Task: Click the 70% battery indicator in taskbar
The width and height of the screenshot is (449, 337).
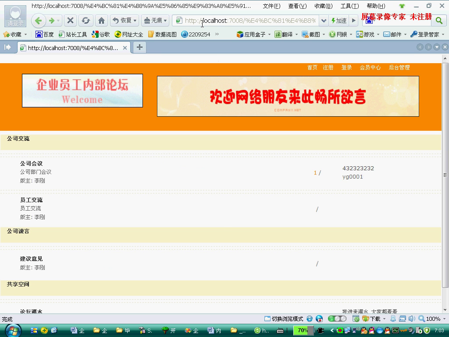Action: tap(303, 330)
